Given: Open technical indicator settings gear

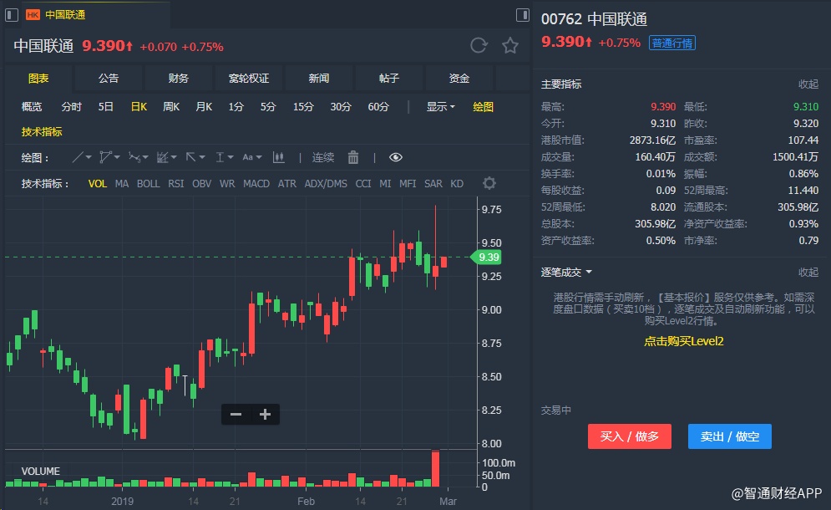Looking at the screenshot, I should point(489,184).
